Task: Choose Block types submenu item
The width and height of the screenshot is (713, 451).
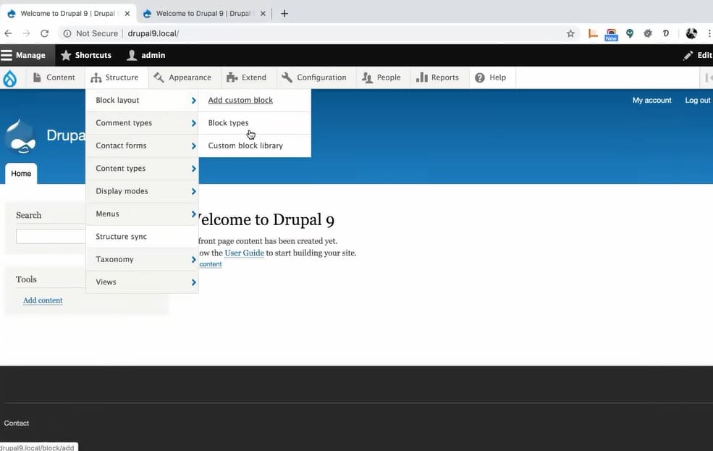Action: pos(255,123)
